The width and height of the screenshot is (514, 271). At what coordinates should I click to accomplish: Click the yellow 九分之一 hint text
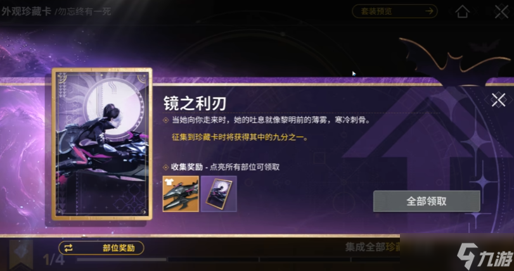point(240,137)
